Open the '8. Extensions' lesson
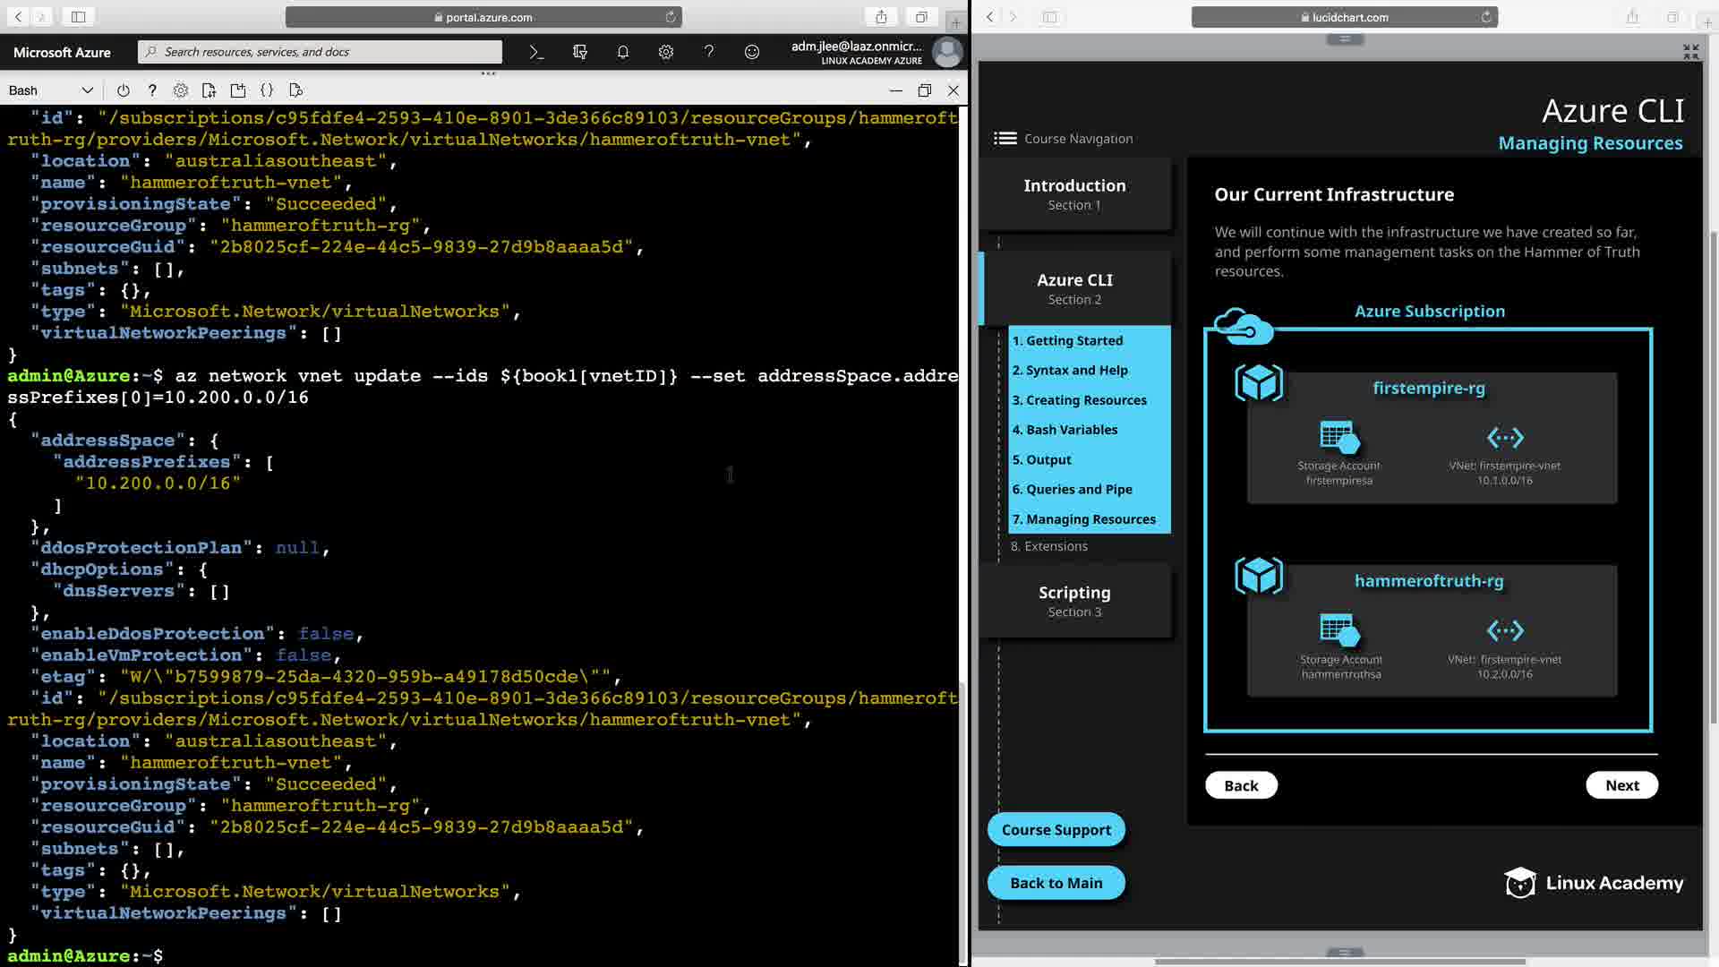 [1048, 546]
